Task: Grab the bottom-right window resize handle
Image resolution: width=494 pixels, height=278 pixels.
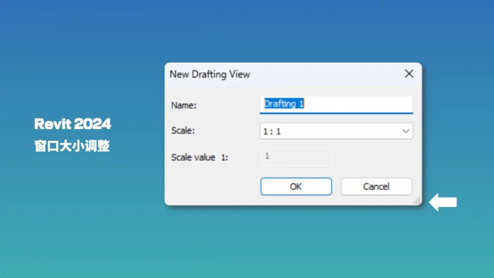Action: point(418,201)
